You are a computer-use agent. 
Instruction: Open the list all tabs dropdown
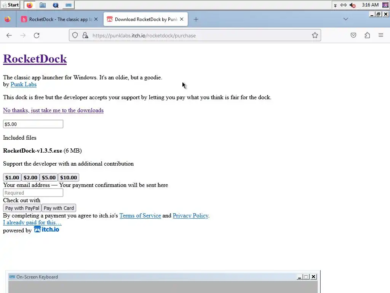346,19
